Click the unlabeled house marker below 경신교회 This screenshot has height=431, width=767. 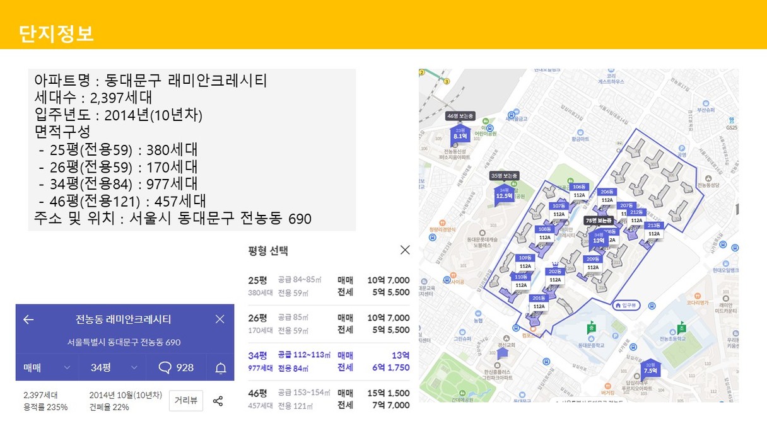pos(502,353)
